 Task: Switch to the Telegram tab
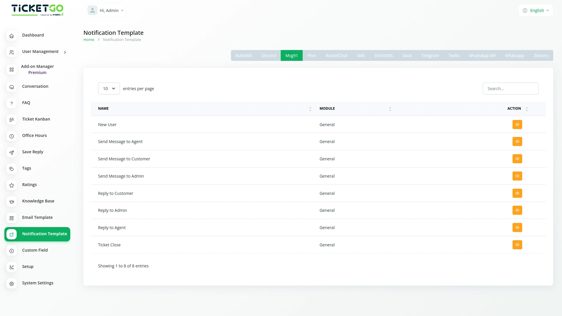(x=430, y=56)
